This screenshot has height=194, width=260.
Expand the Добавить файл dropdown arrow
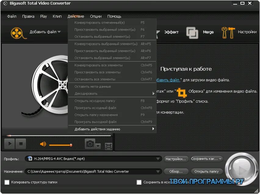pyautogui.click(x=59, y=32)
